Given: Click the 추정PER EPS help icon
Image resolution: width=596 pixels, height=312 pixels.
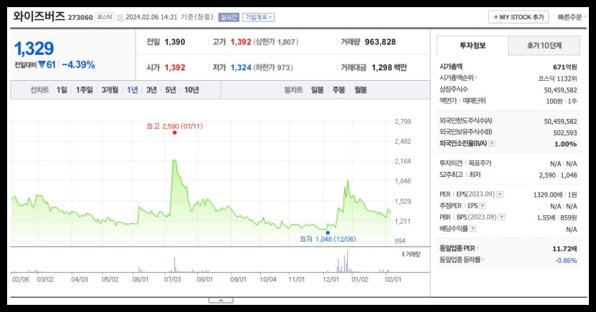Looking at the screenshot, I should [x=482, y=206].
